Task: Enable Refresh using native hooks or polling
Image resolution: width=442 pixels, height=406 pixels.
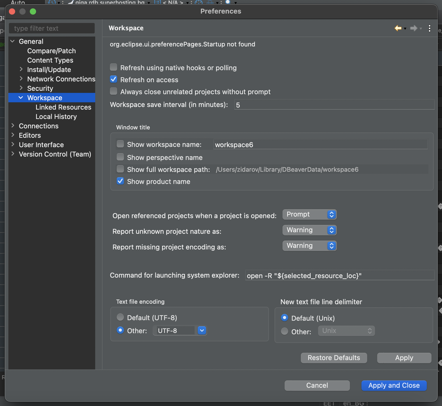Action: coord(114,67)
